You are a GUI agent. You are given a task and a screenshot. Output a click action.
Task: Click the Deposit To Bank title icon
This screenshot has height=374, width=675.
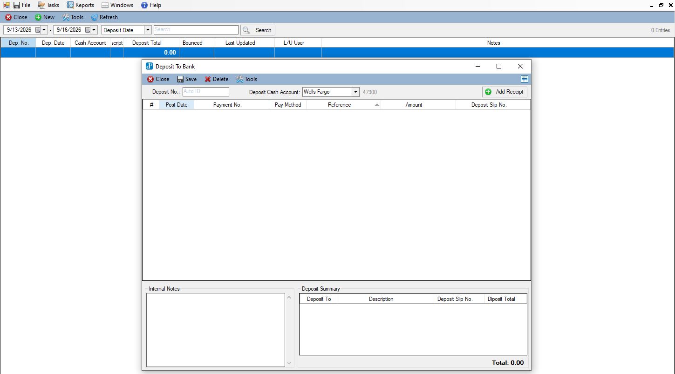tap(150, 66)
